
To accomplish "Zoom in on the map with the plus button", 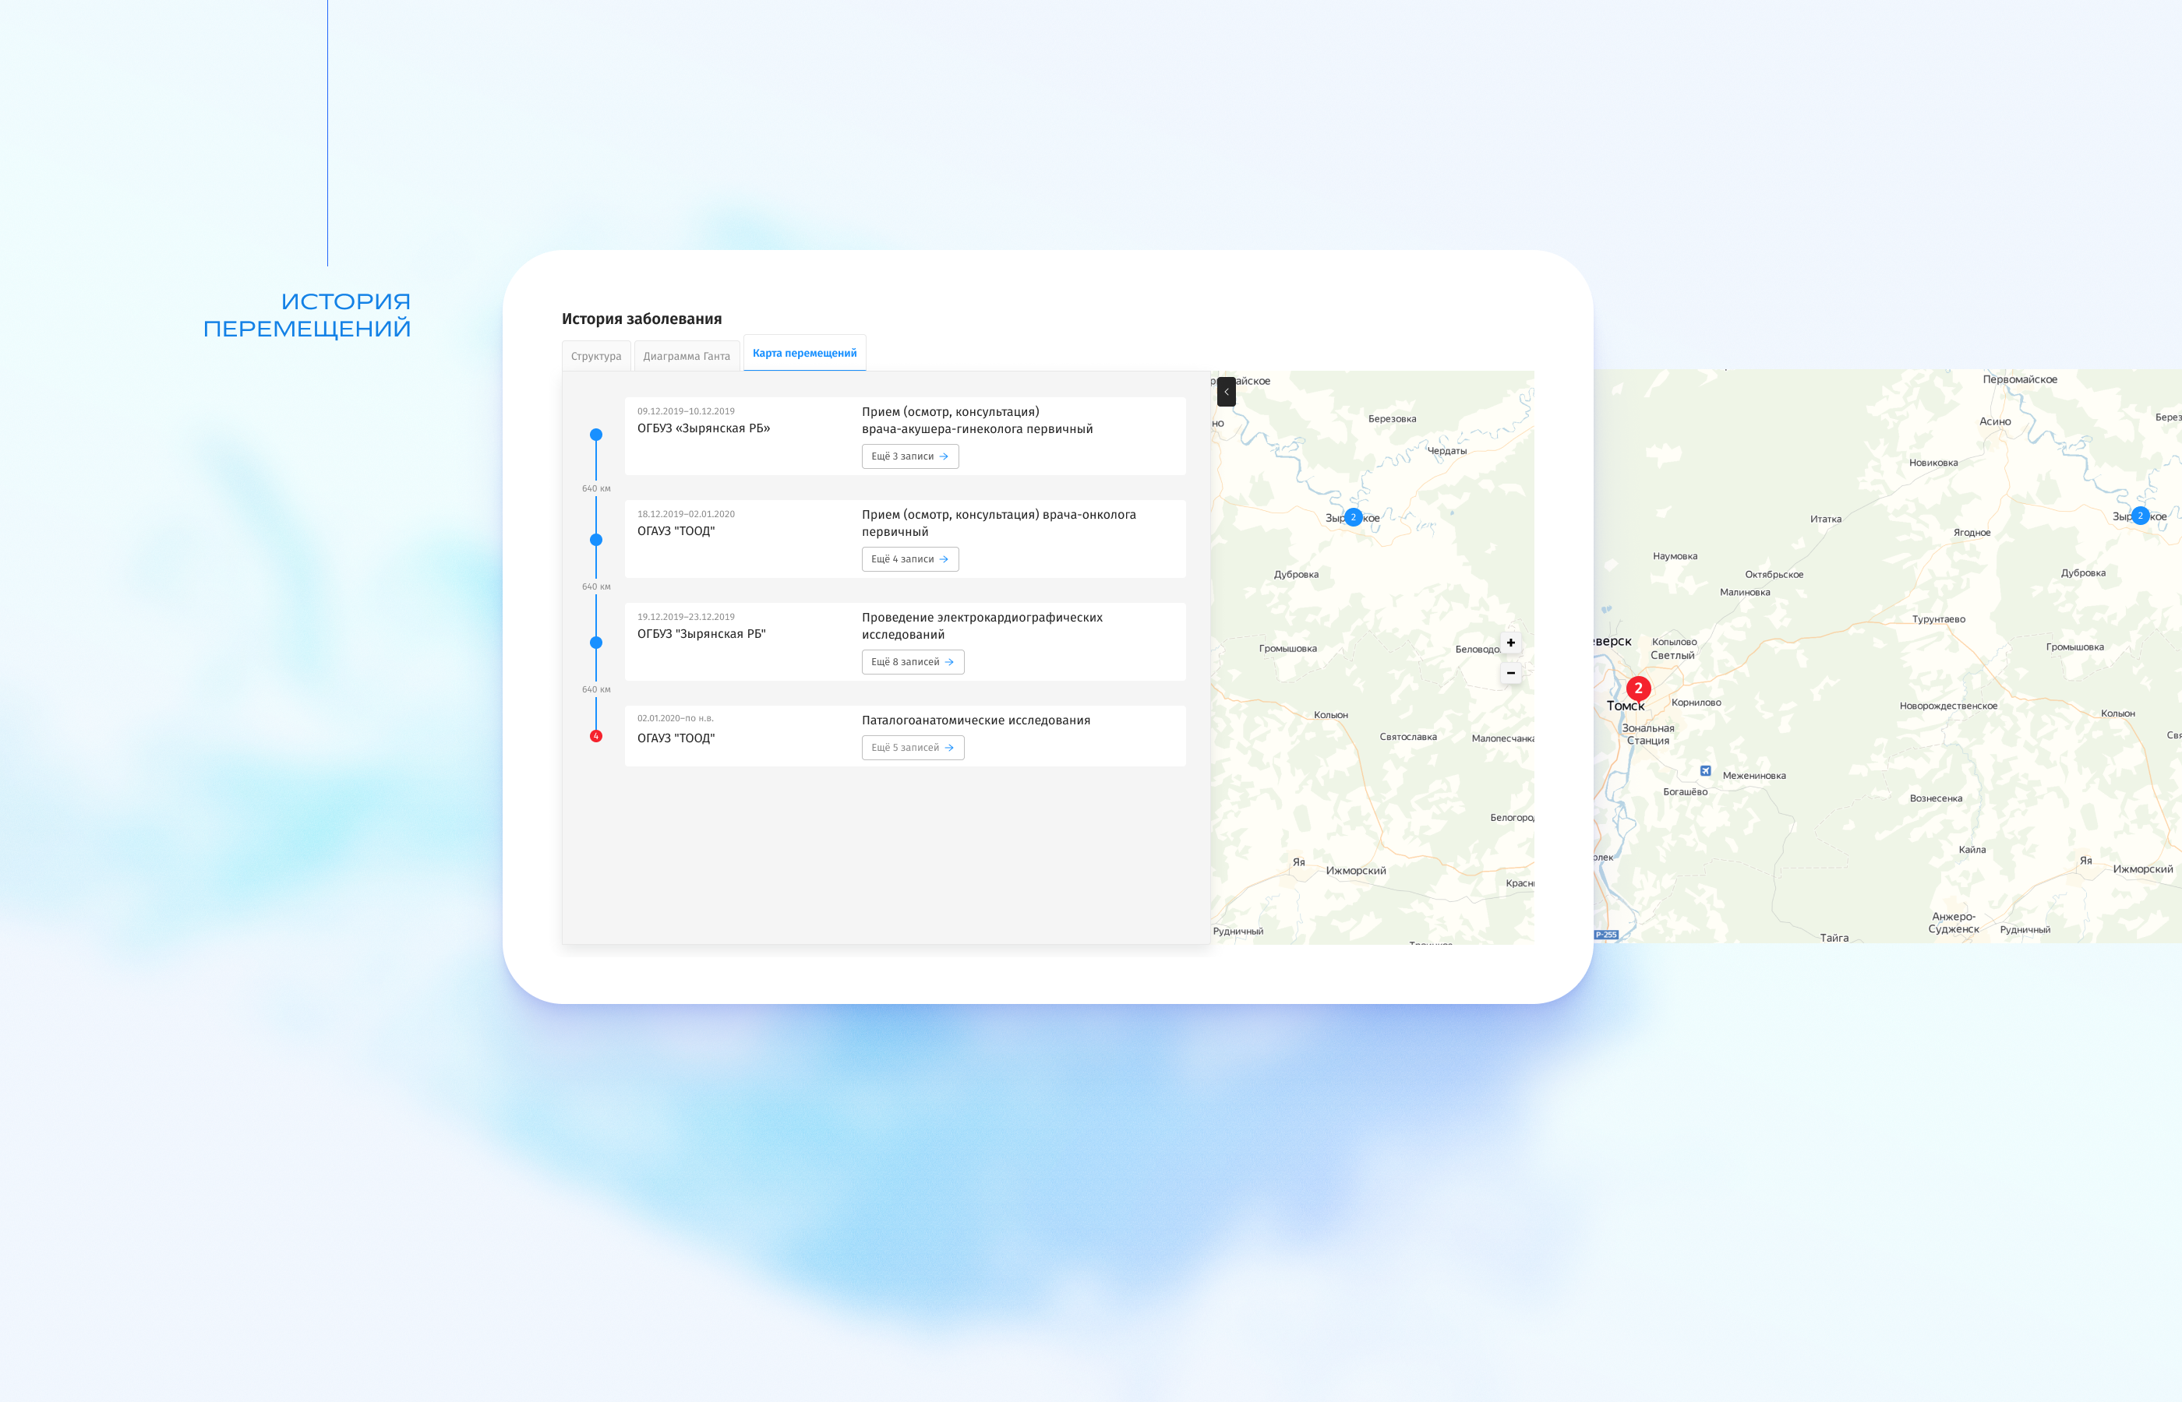I will [1511, 643].
